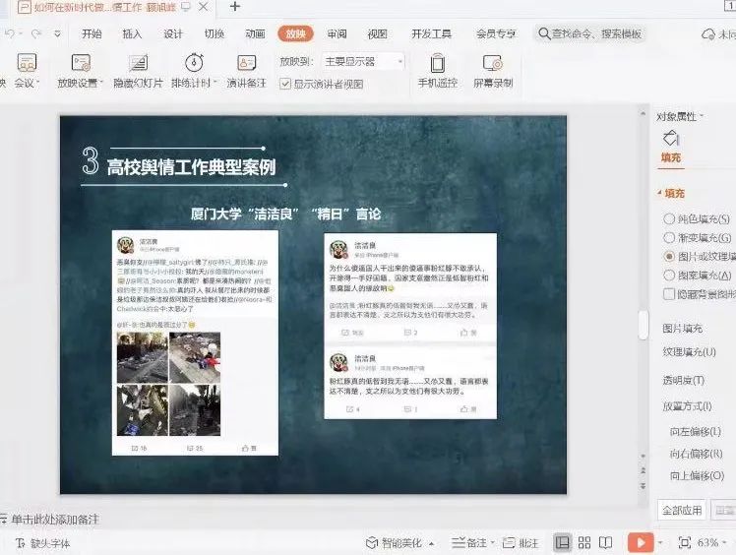
Task: Click fit-to-window zoom icon
Action: click(x=685, y=543)
